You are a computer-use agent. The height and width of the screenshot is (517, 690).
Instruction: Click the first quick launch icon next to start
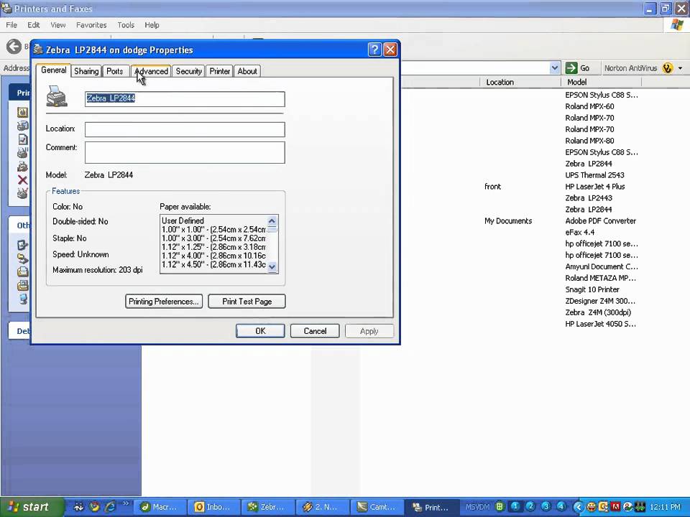tap(78, 506)
